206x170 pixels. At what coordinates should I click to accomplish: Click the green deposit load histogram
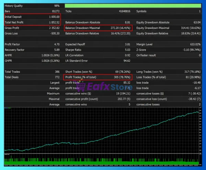pos(101,161)
